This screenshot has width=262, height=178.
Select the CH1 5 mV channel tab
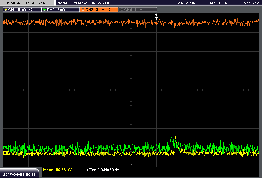point(22,10)
